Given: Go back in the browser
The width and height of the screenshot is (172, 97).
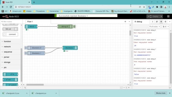Looking at the screenshot, I should pyautogui.click(x=3, y=7).
